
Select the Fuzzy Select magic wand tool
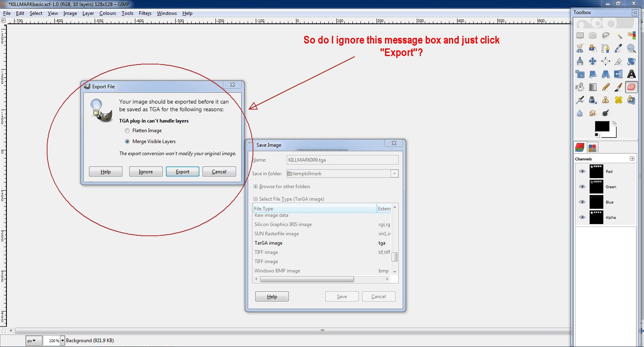[x=619, y=35]
